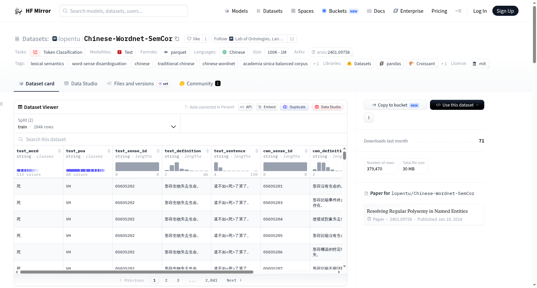Follow Lab of Ontologies organization
537x288 pixels.
click(249, 39)
